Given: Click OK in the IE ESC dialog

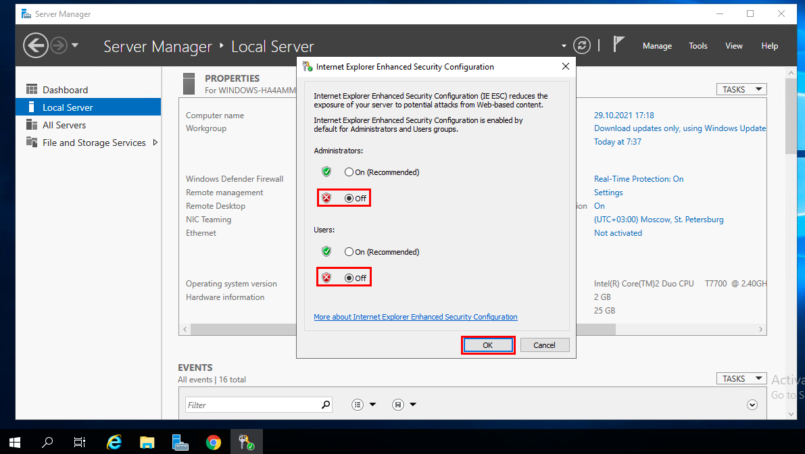Looking at the screenshot, I should point(488,345).
